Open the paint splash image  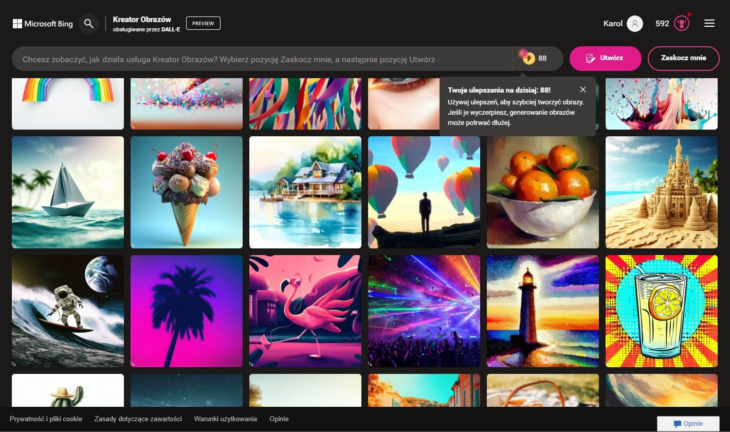(x=662, y=104)
